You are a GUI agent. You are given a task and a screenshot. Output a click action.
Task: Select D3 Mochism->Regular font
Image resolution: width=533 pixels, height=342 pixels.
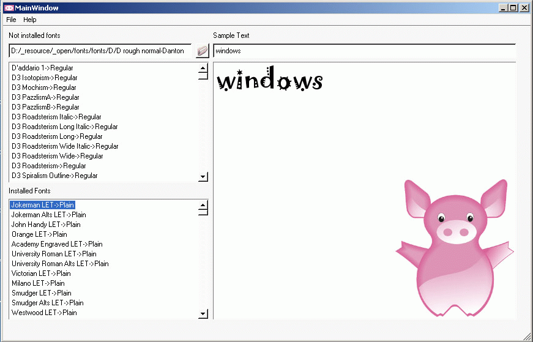coord(43,87)
